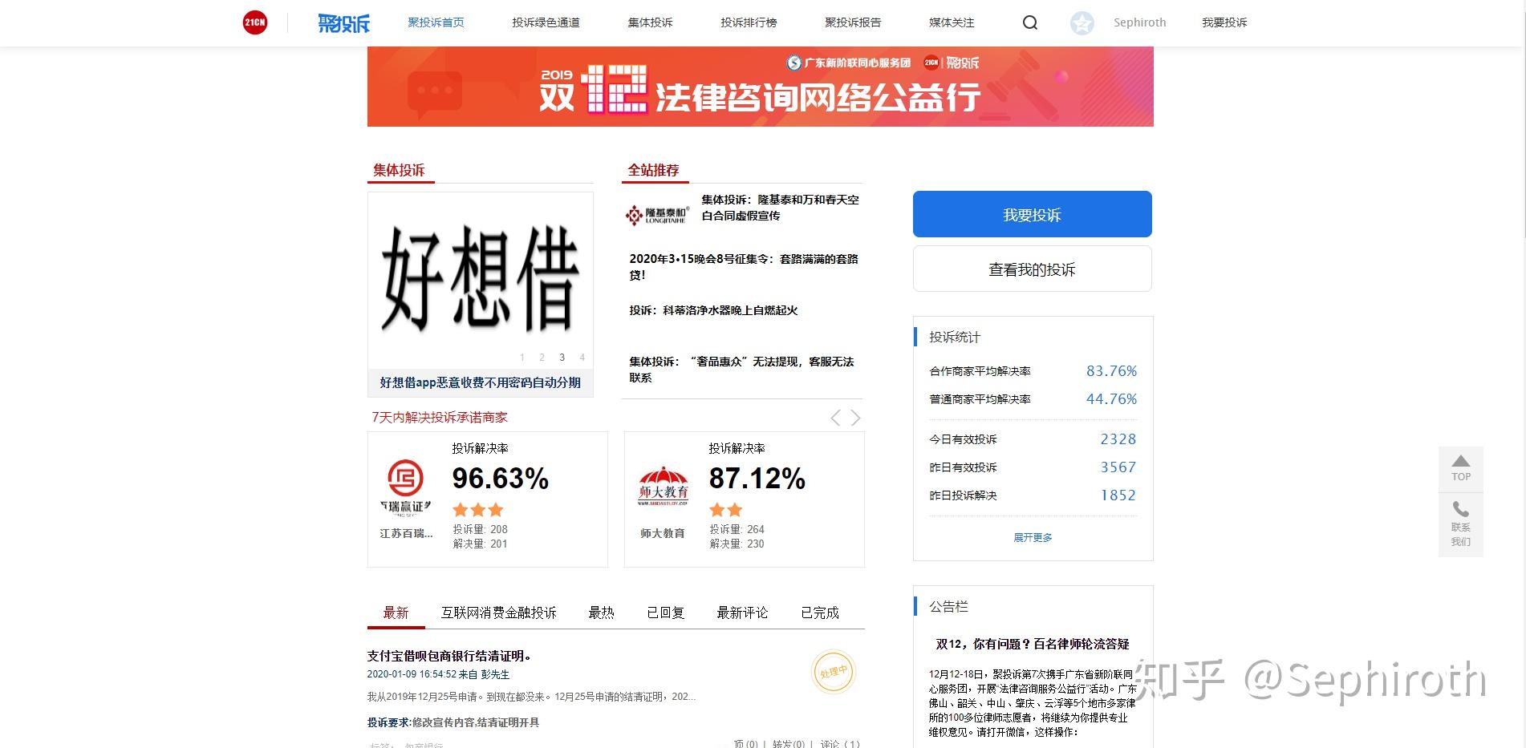
Task: Open 好想借app恶意收费不用密码自动分期 caption
Action: [x=481, y=382]
